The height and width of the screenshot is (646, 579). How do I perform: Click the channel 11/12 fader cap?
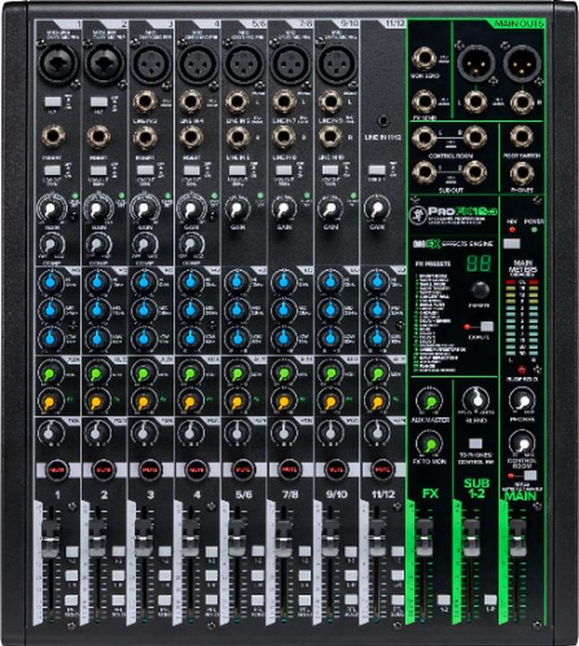[377, 538]
